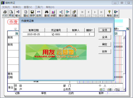133x98 pixels.
Task: Go to next voucher 下张
Action: [95, 13]
